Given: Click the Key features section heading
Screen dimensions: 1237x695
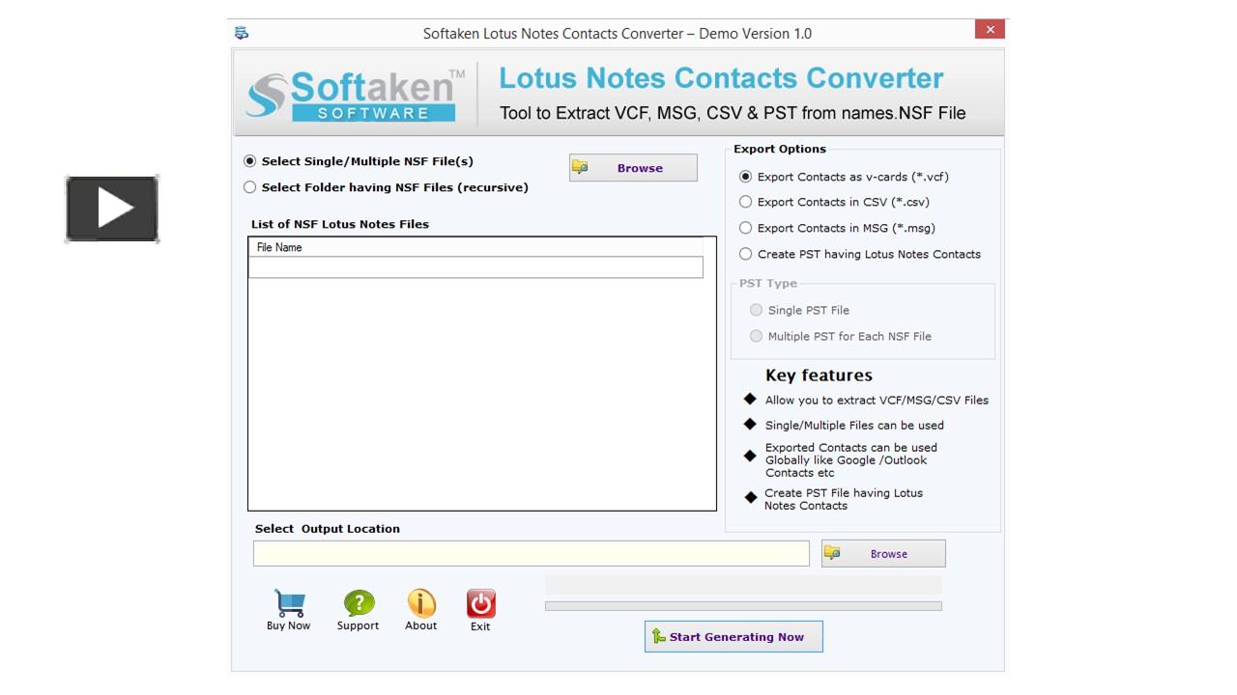Looking at the screenshot, I should 819,375.
